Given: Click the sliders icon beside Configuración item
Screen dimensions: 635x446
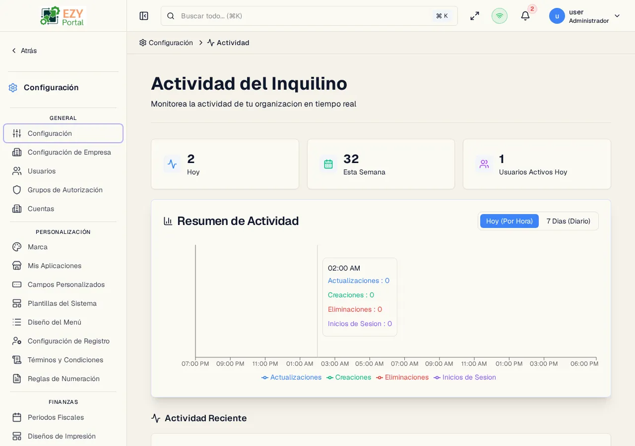Looking at the screenshot, I should coord(17,133).
